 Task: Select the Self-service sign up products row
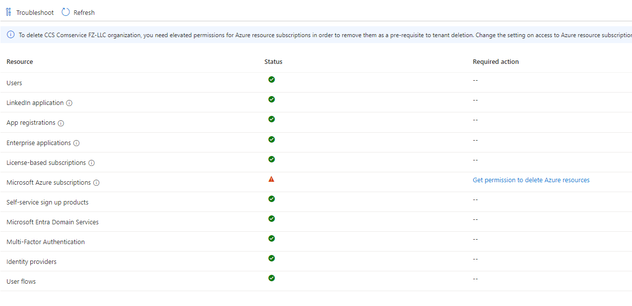coord(47,202)
